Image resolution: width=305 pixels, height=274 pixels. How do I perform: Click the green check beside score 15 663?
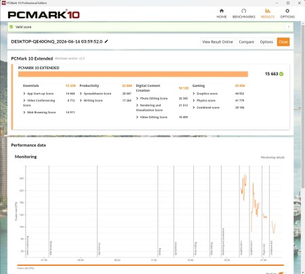click(281, 74)
